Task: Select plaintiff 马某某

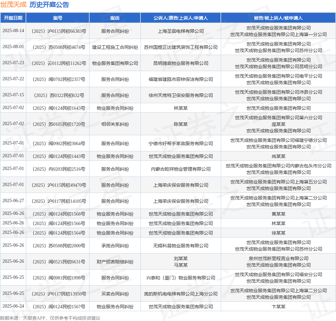Action: 181,265
